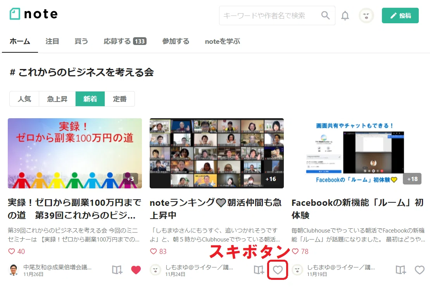Screen dimensions: 430x288
Task: Open the article noteランキング朝活仲間も急上昇中
Action: [216, 209]
